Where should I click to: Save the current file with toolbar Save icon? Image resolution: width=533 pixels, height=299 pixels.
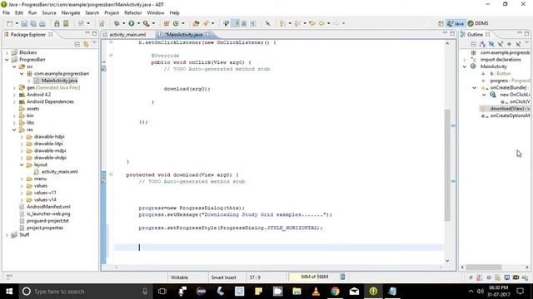24,23
